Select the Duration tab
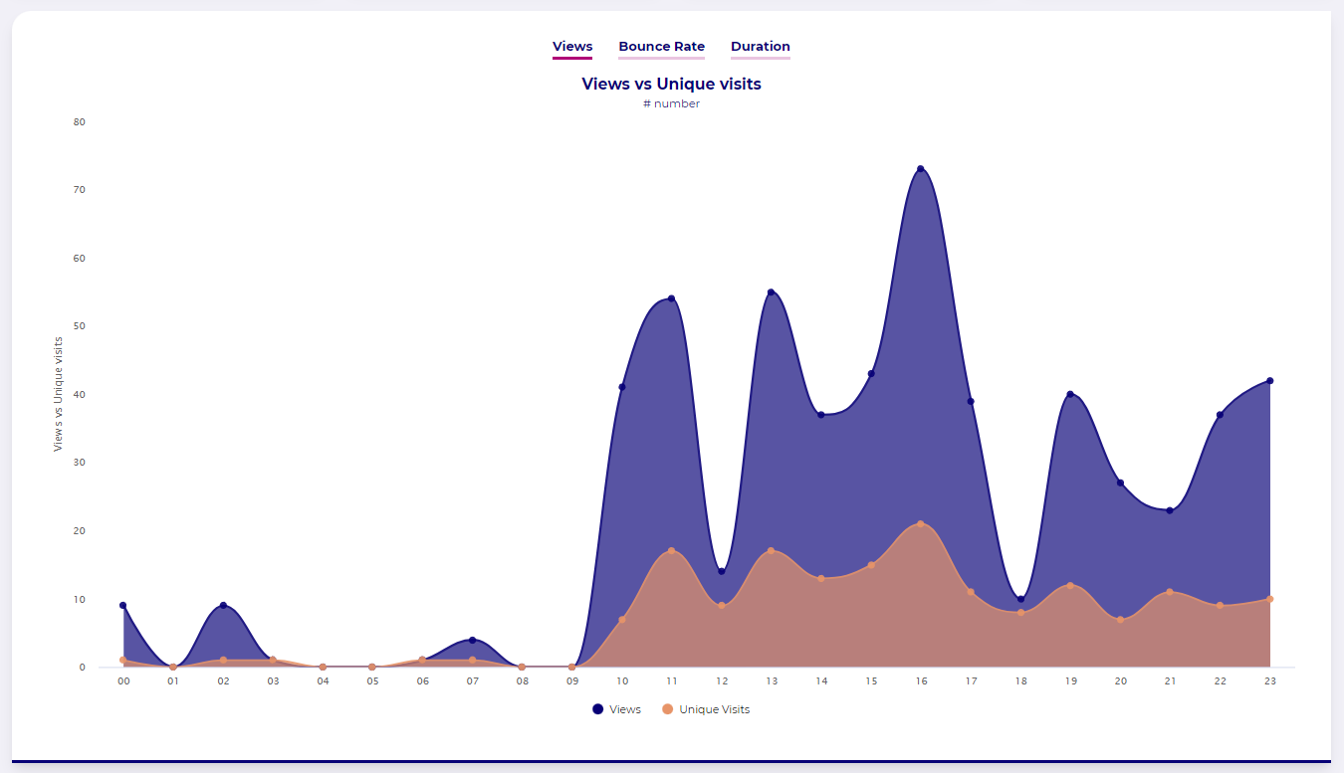 (761, 47)
